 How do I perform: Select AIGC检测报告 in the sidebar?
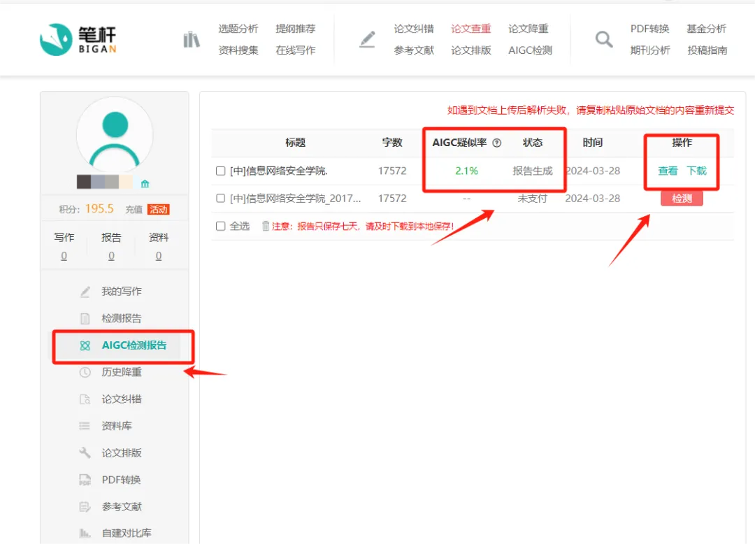[x=134, y=345]
